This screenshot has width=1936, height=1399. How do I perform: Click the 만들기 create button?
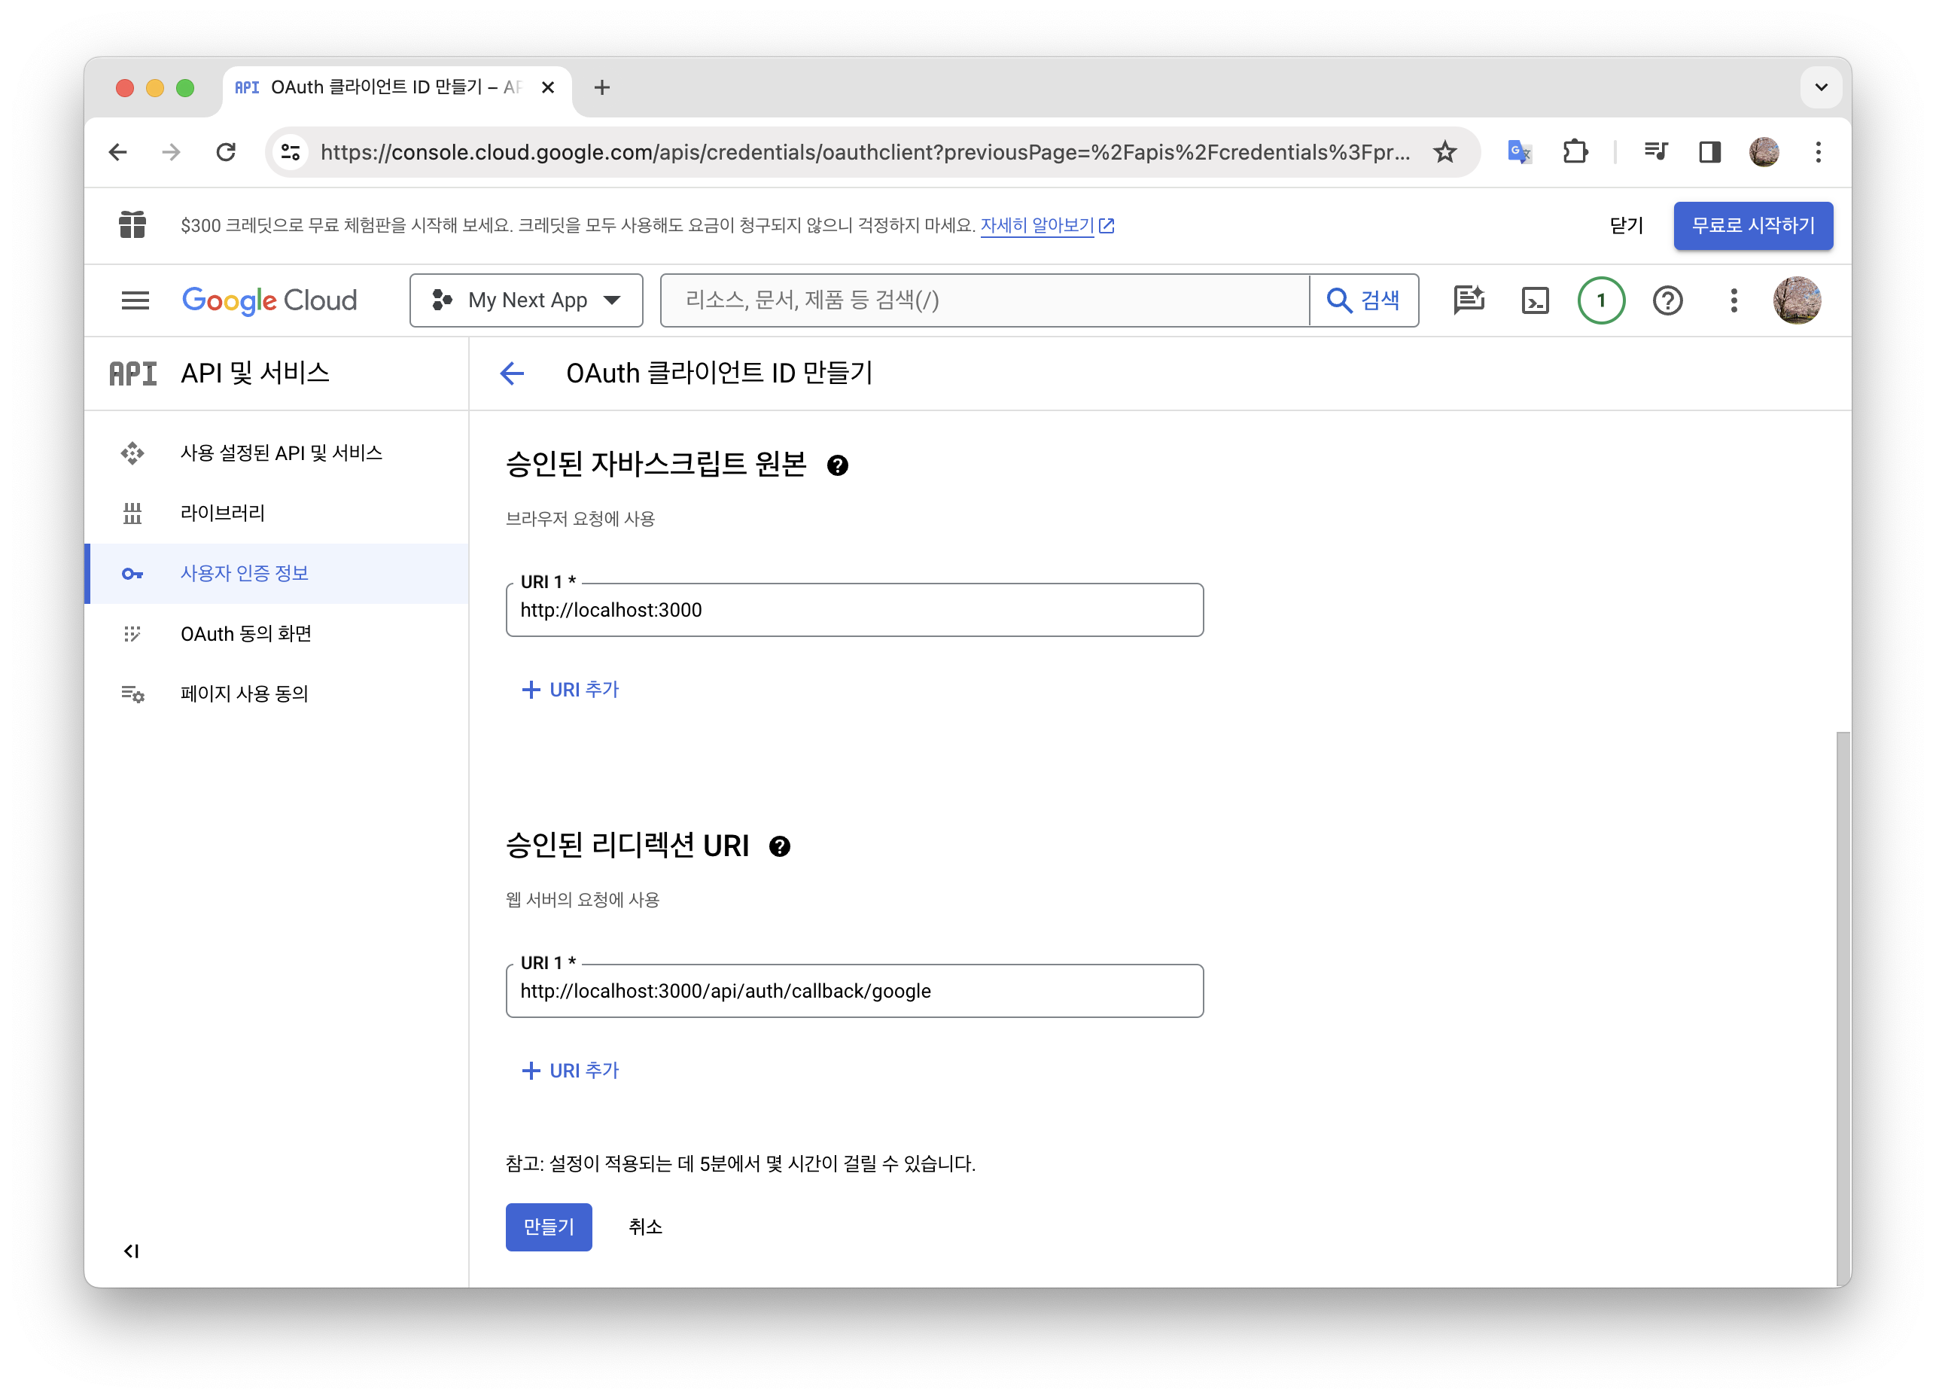(548, 1227)
